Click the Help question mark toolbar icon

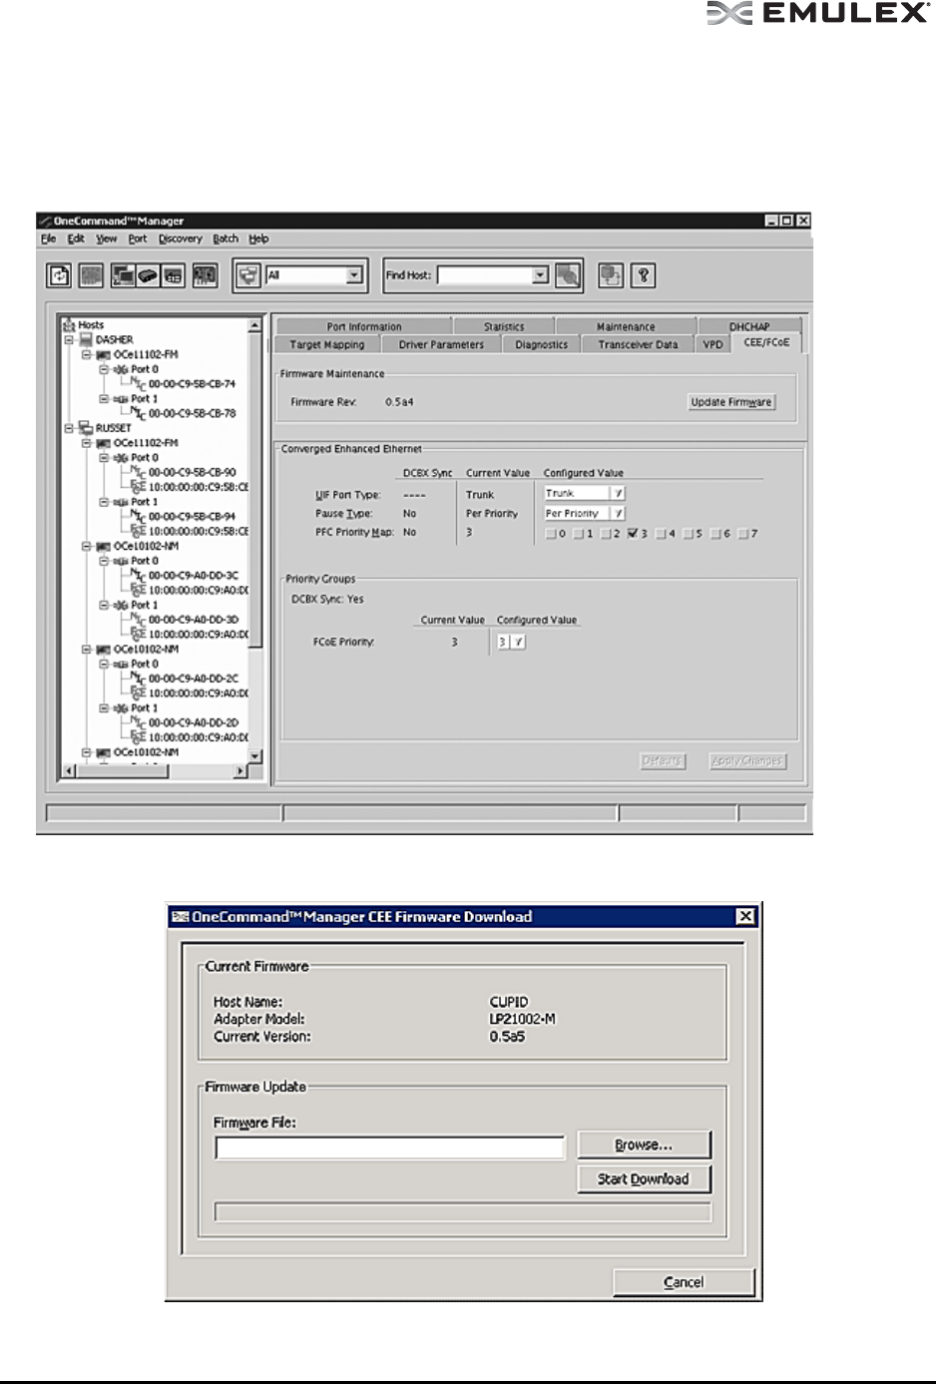pos(644,275)
